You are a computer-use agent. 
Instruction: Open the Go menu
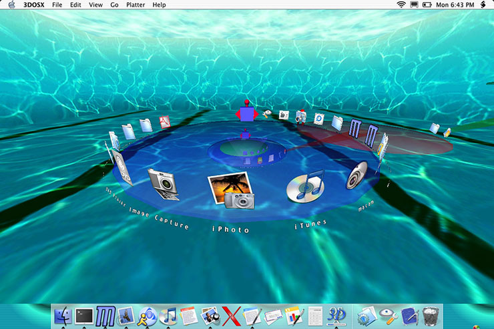point(114,5)
